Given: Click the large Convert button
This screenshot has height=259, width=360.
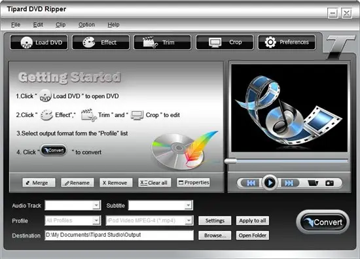Looking at the screenshot, I should [x=323, y=222].
